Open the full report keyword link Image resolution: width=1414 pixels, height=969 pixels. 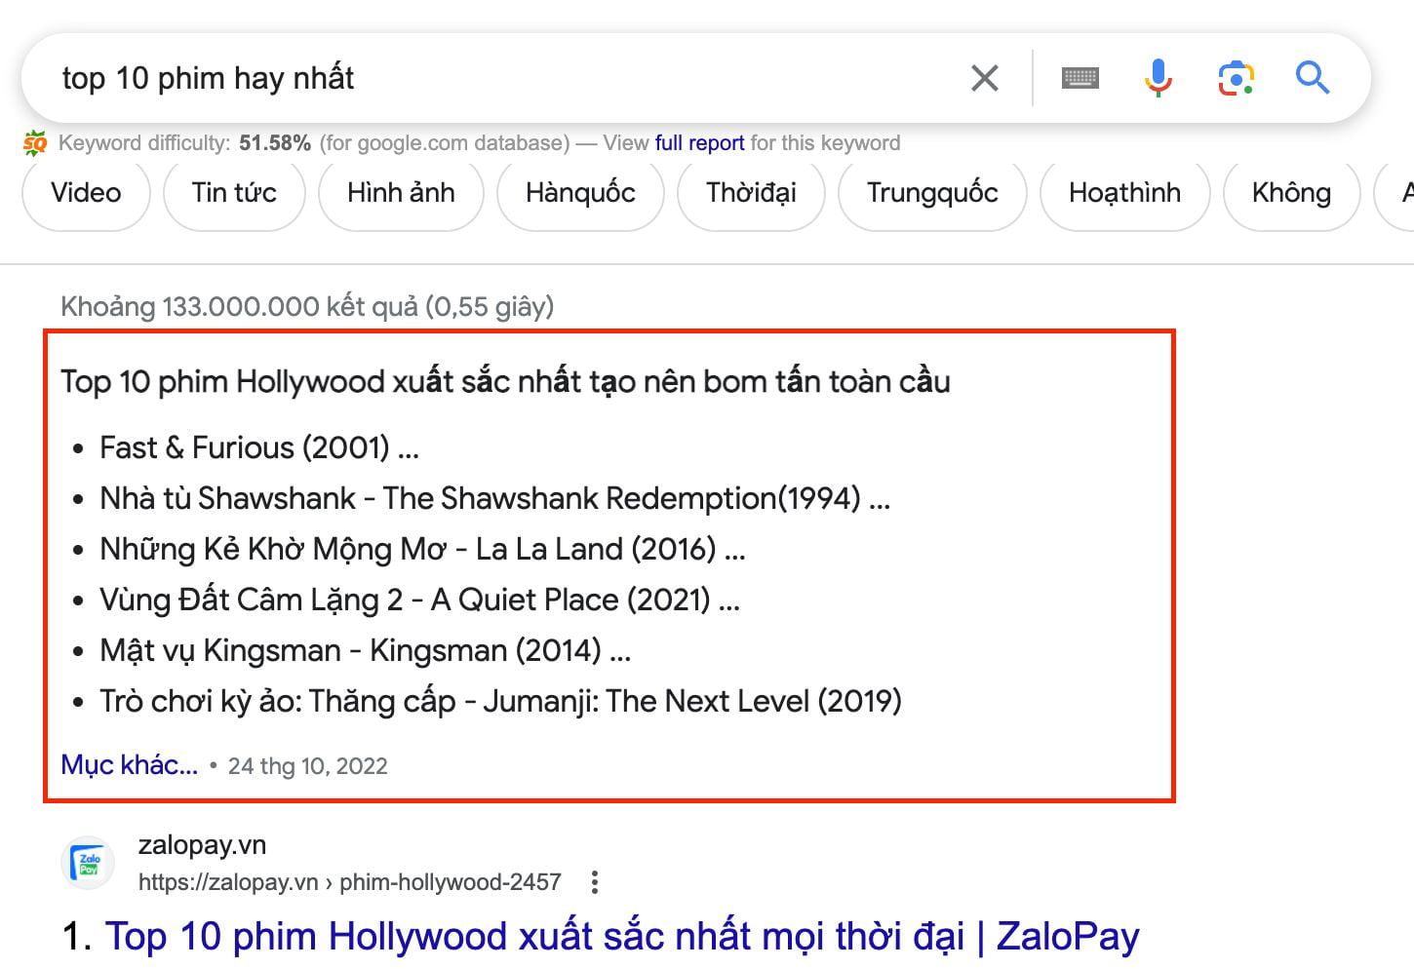(x=699, y=143)
